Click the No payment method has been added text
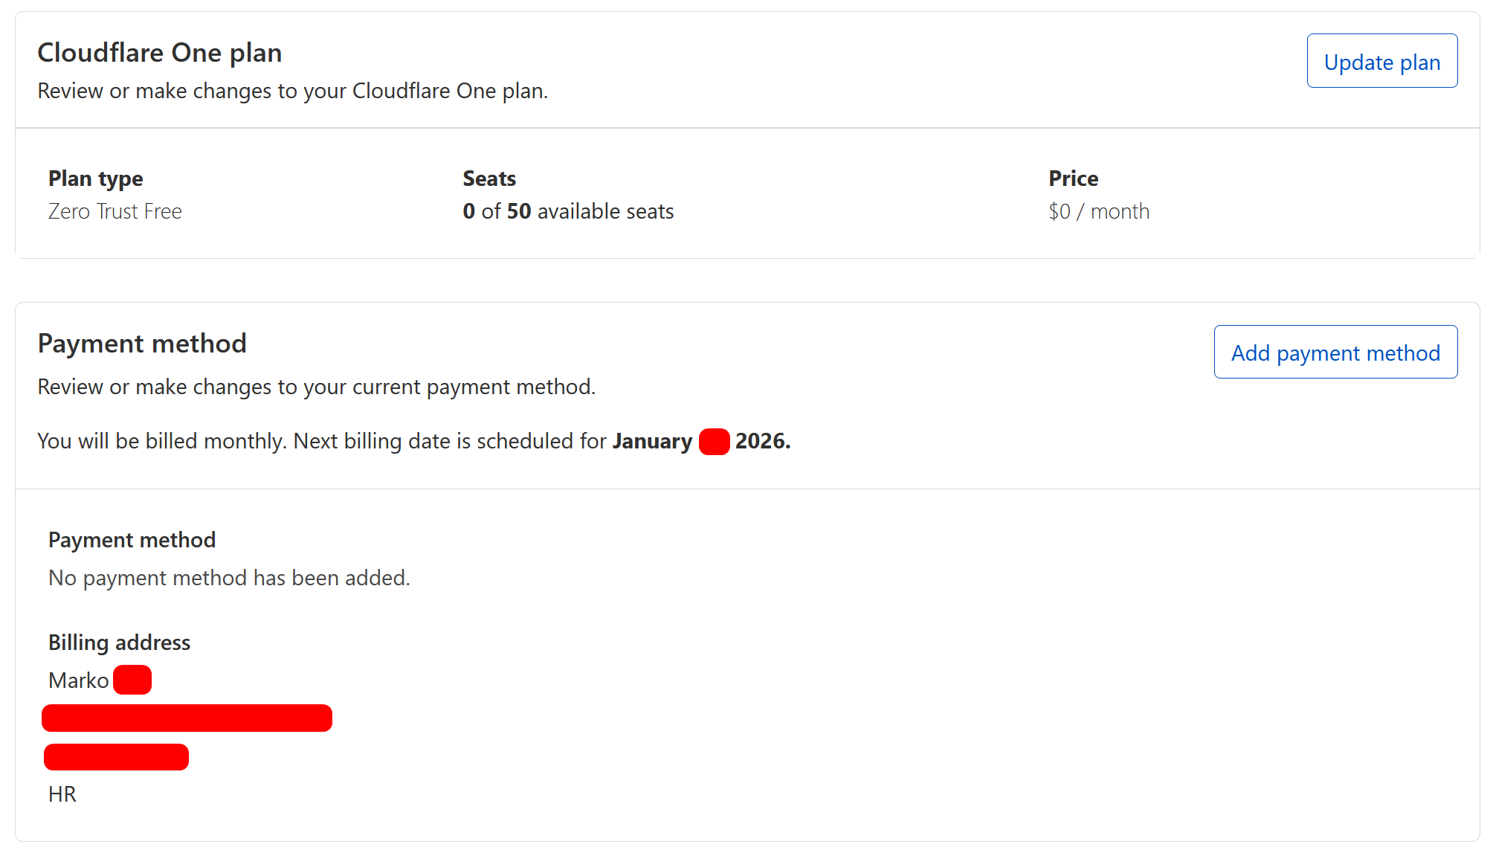The width and height of the screenshot is (1493, 853). coord(229,578)
